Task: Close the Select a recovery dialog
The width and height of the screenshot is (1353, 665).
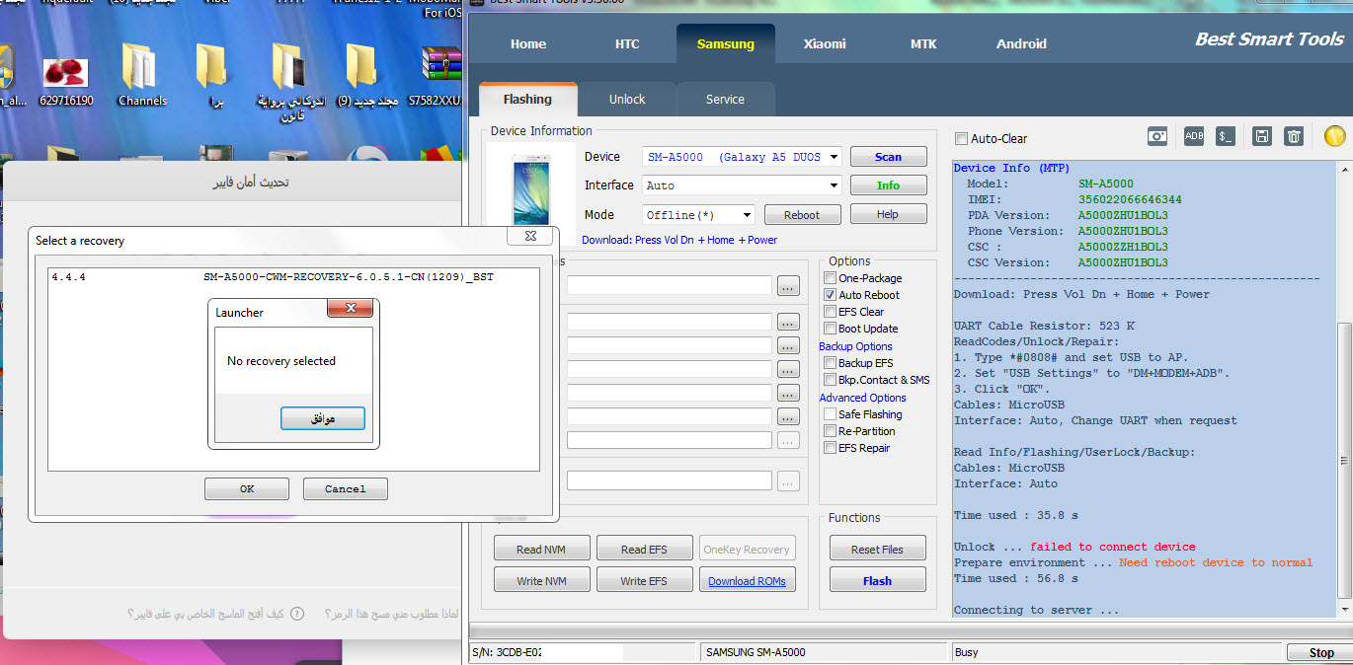Action: coord(529,236)
